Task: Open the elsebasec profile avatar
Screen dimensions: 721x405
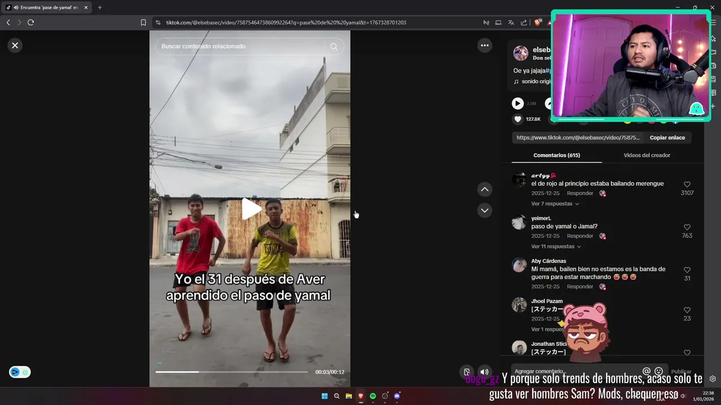Action: tap(520, 53)
